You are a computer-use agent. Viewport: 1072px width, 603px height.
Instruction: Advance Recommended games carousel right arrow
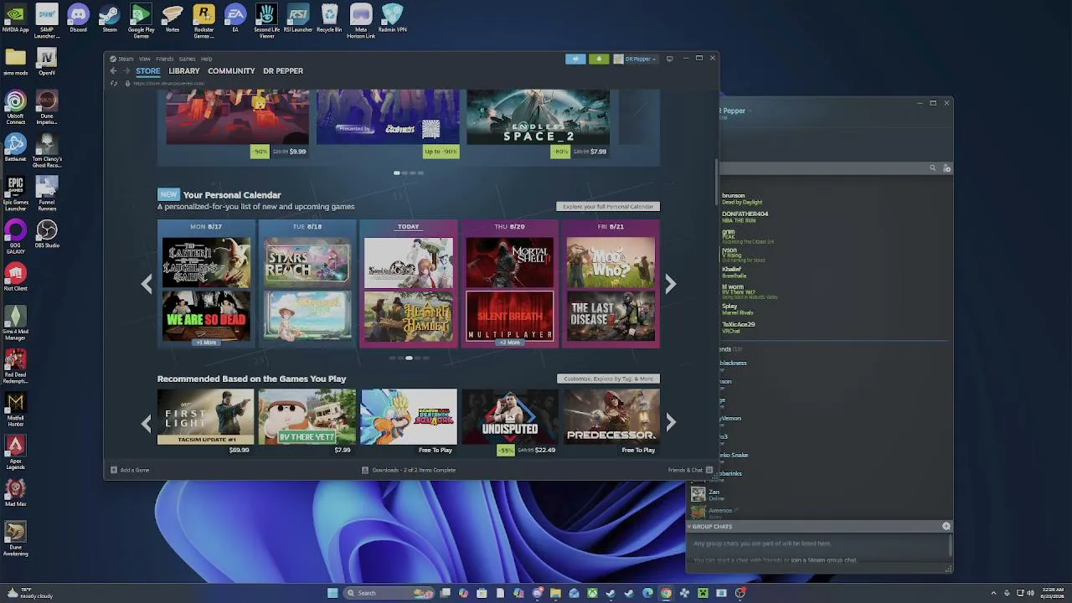coord(670,422)
